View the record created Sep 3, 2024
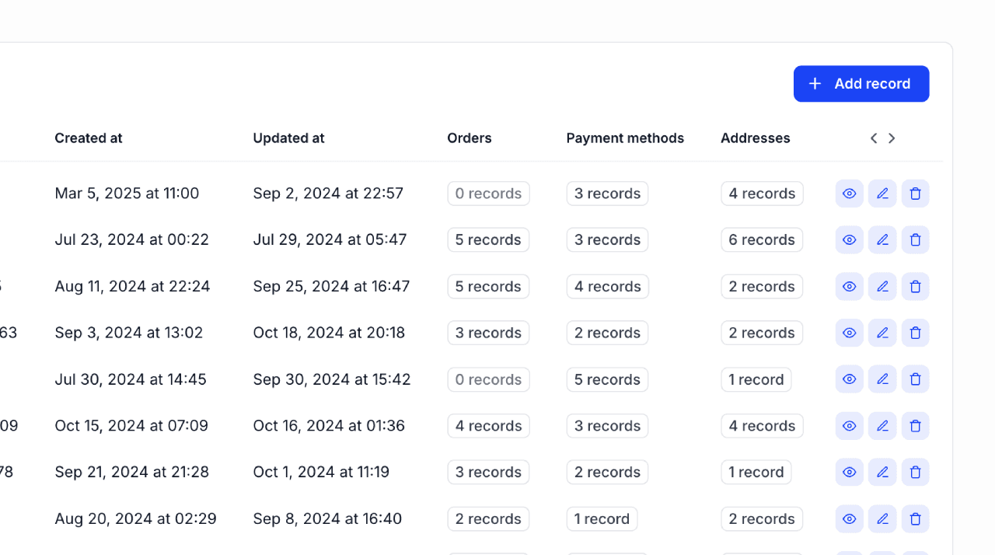The width and height of the screenshot is (995, 555). (849, 333)
